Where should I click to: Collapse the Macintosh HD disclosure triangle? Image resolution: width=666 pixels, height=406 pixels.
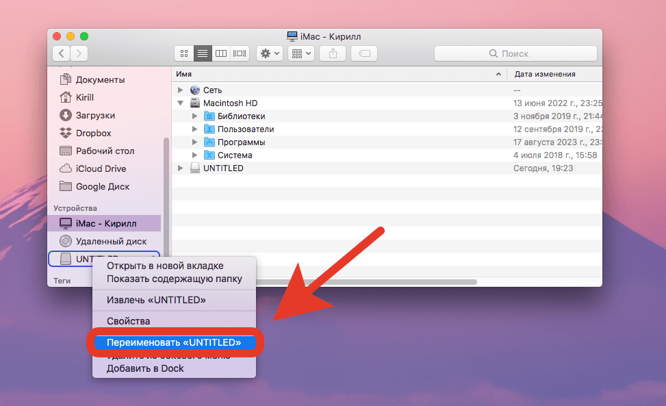tap(181, 103)
